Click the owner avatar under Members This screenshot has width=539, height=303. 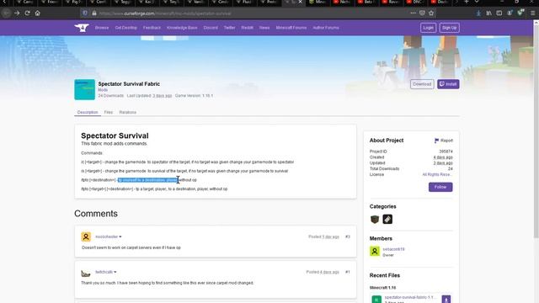pos(375,251)
